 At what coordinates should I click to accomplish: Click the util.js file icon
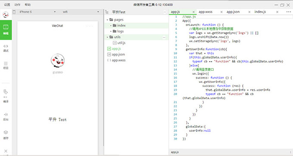pos(115,43)
